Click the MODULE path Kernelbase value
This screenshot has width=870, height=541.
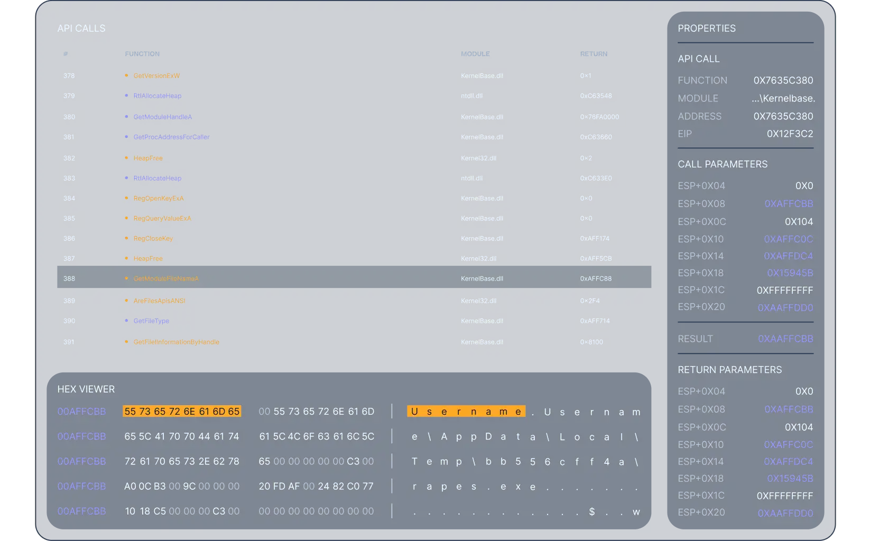pyautogui.click(x=783, y=98)
